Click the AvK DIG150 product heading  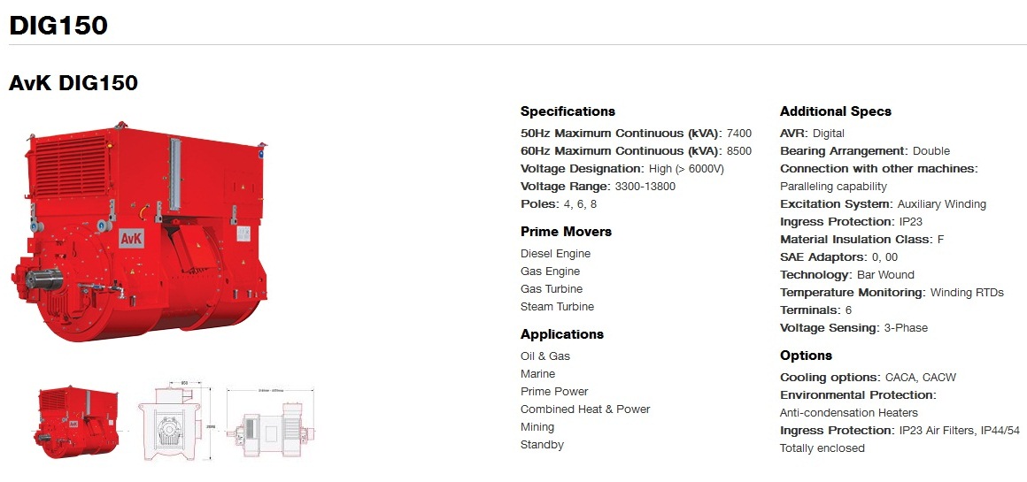point(73,83)
